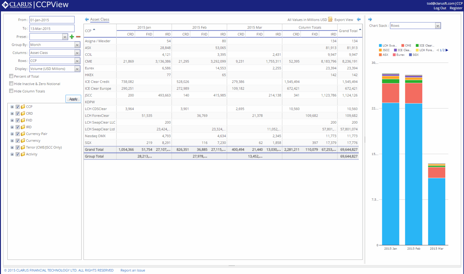Click the 2015 Mar column group header
The width and height of the screenshot is (464, 274).
(255, 27)
